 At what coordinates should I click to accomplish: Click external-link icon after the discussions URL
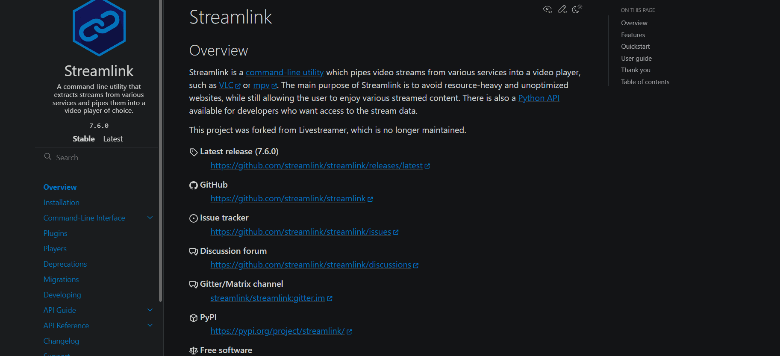(x=416, y=265)
